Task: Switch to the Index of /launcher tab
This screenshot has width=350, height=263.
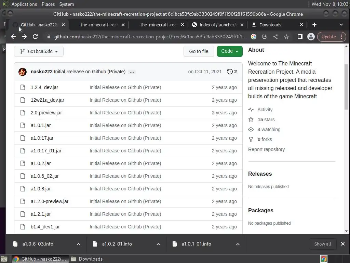Action: coord(218,25)
